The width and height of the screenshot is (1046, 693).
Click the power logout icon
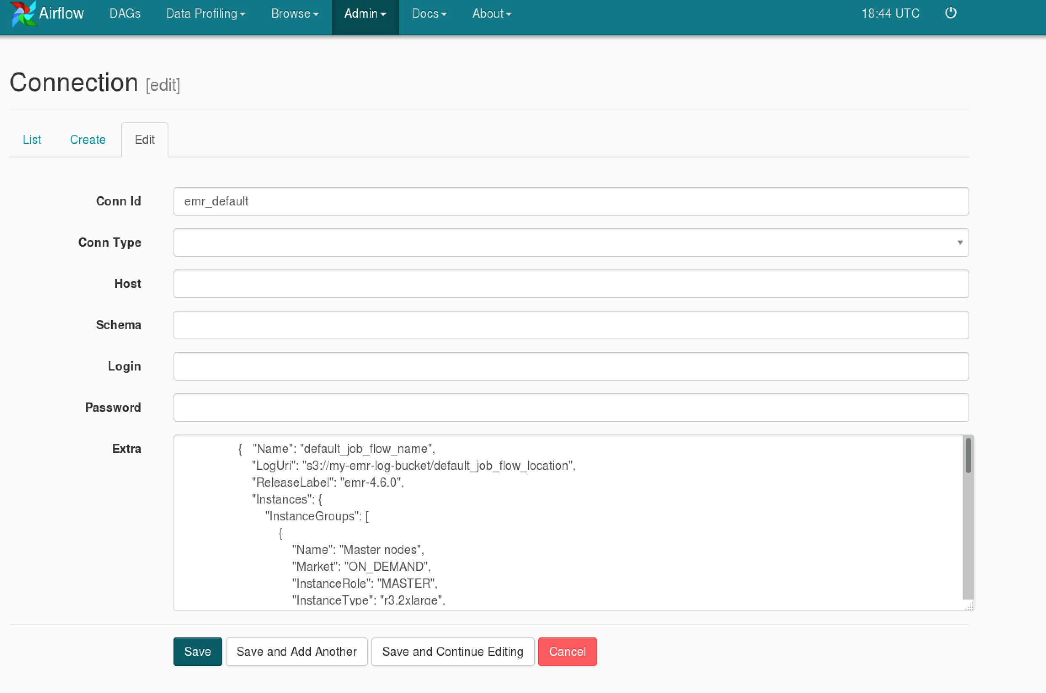pos(950,13)
